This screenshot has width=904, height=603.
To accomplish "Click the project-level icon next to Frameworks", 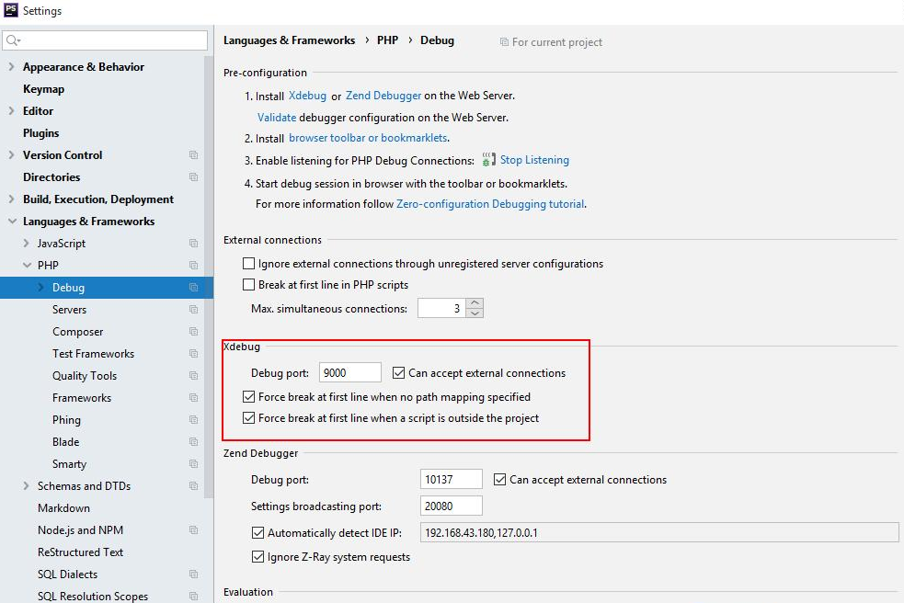I will (x=194, y=398).
